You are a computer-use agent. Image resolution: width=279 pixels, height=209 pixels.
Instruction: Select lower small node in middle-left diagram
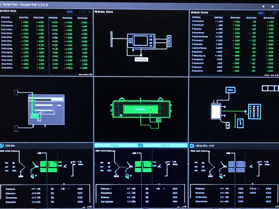(x=16, y=128)
